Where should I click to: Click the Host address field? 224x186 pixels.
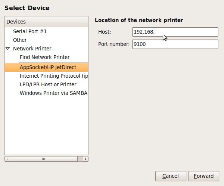175,32
